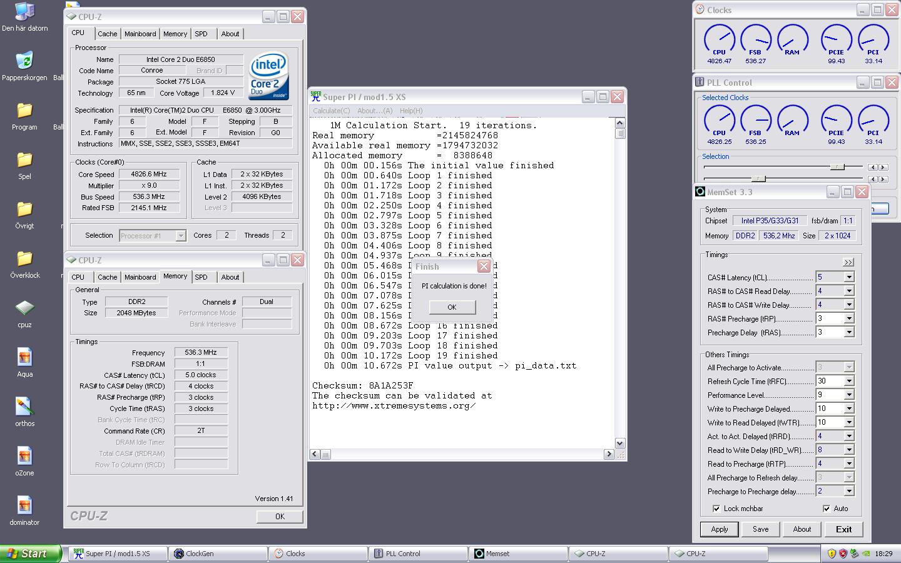Open the RAS# to CAS# Read Delay dropdown

849,291
